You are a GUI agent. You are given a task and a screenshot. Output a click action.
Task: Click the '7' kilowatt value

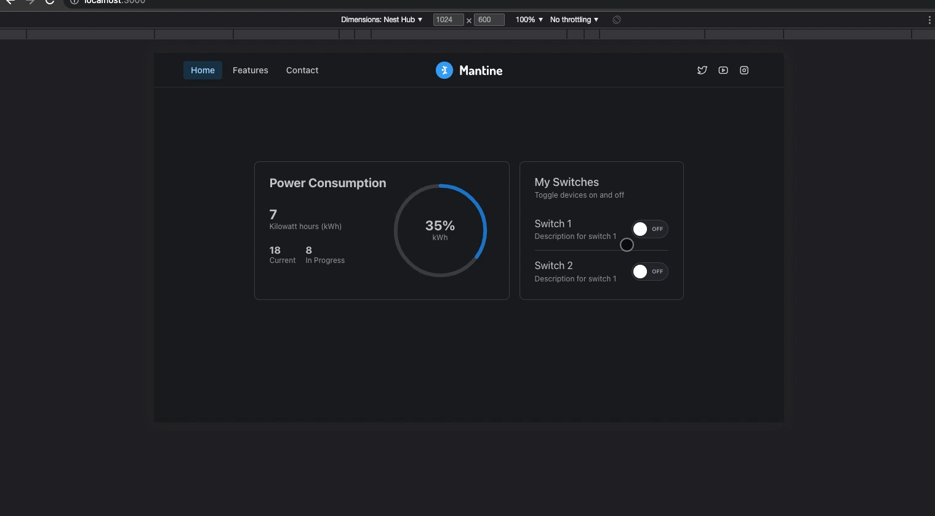coord(273,214)
